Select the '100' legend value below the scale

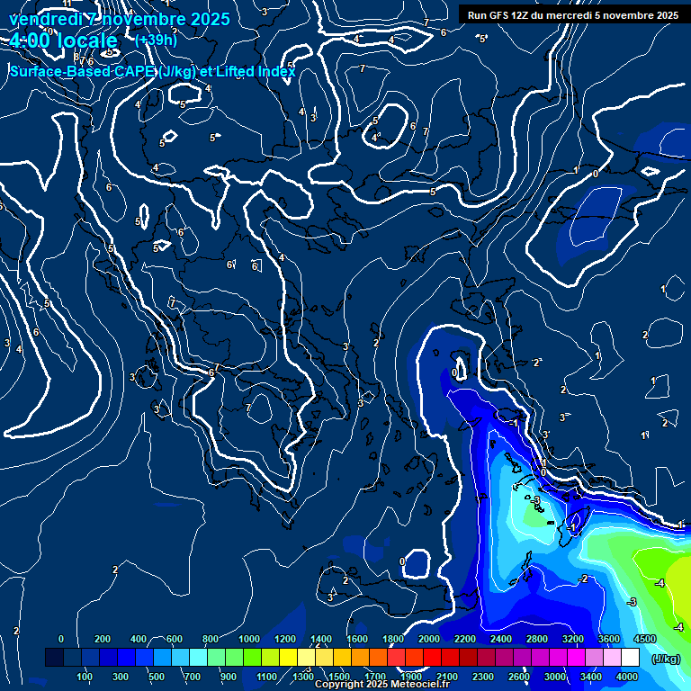click(x=85, y=677)
